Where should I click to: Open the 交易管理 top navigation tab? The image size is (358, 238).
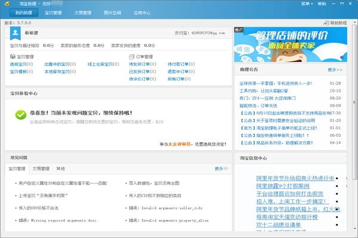point(83,12)
